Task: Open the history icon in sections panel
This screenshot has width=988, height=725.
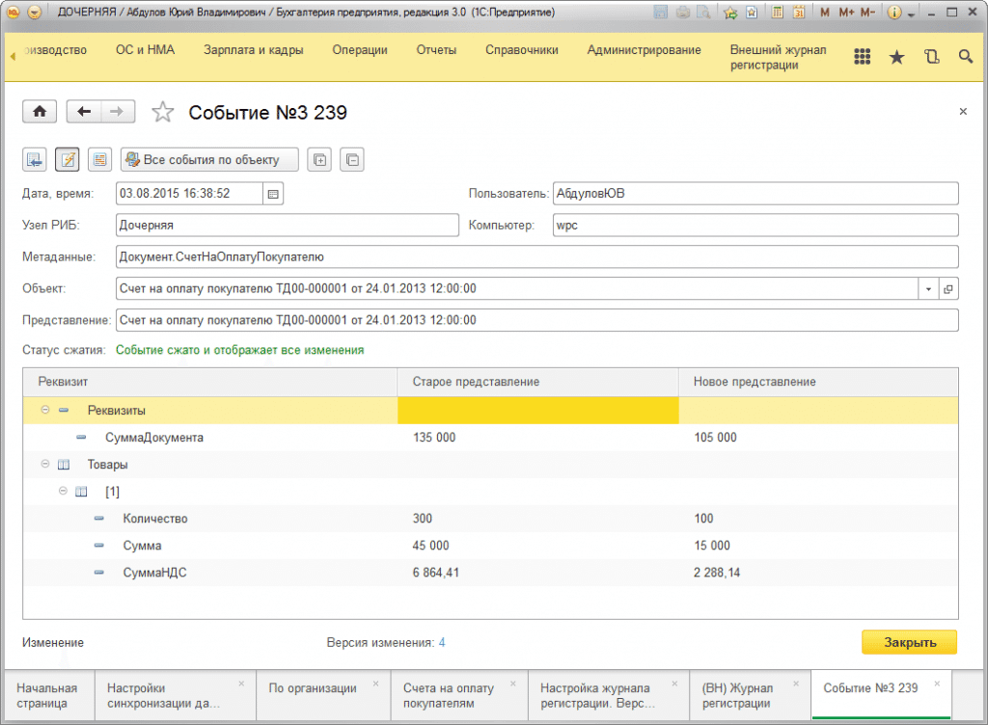Action: (x=931, y=57)
